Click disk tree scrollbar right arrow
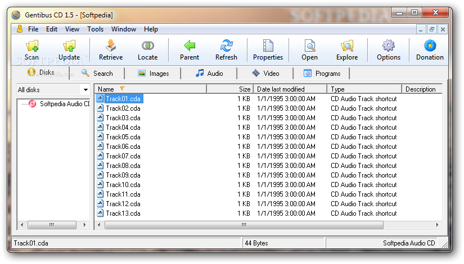Screen dimensions: 464x264 pyautogui.click(x=84, y=225)
